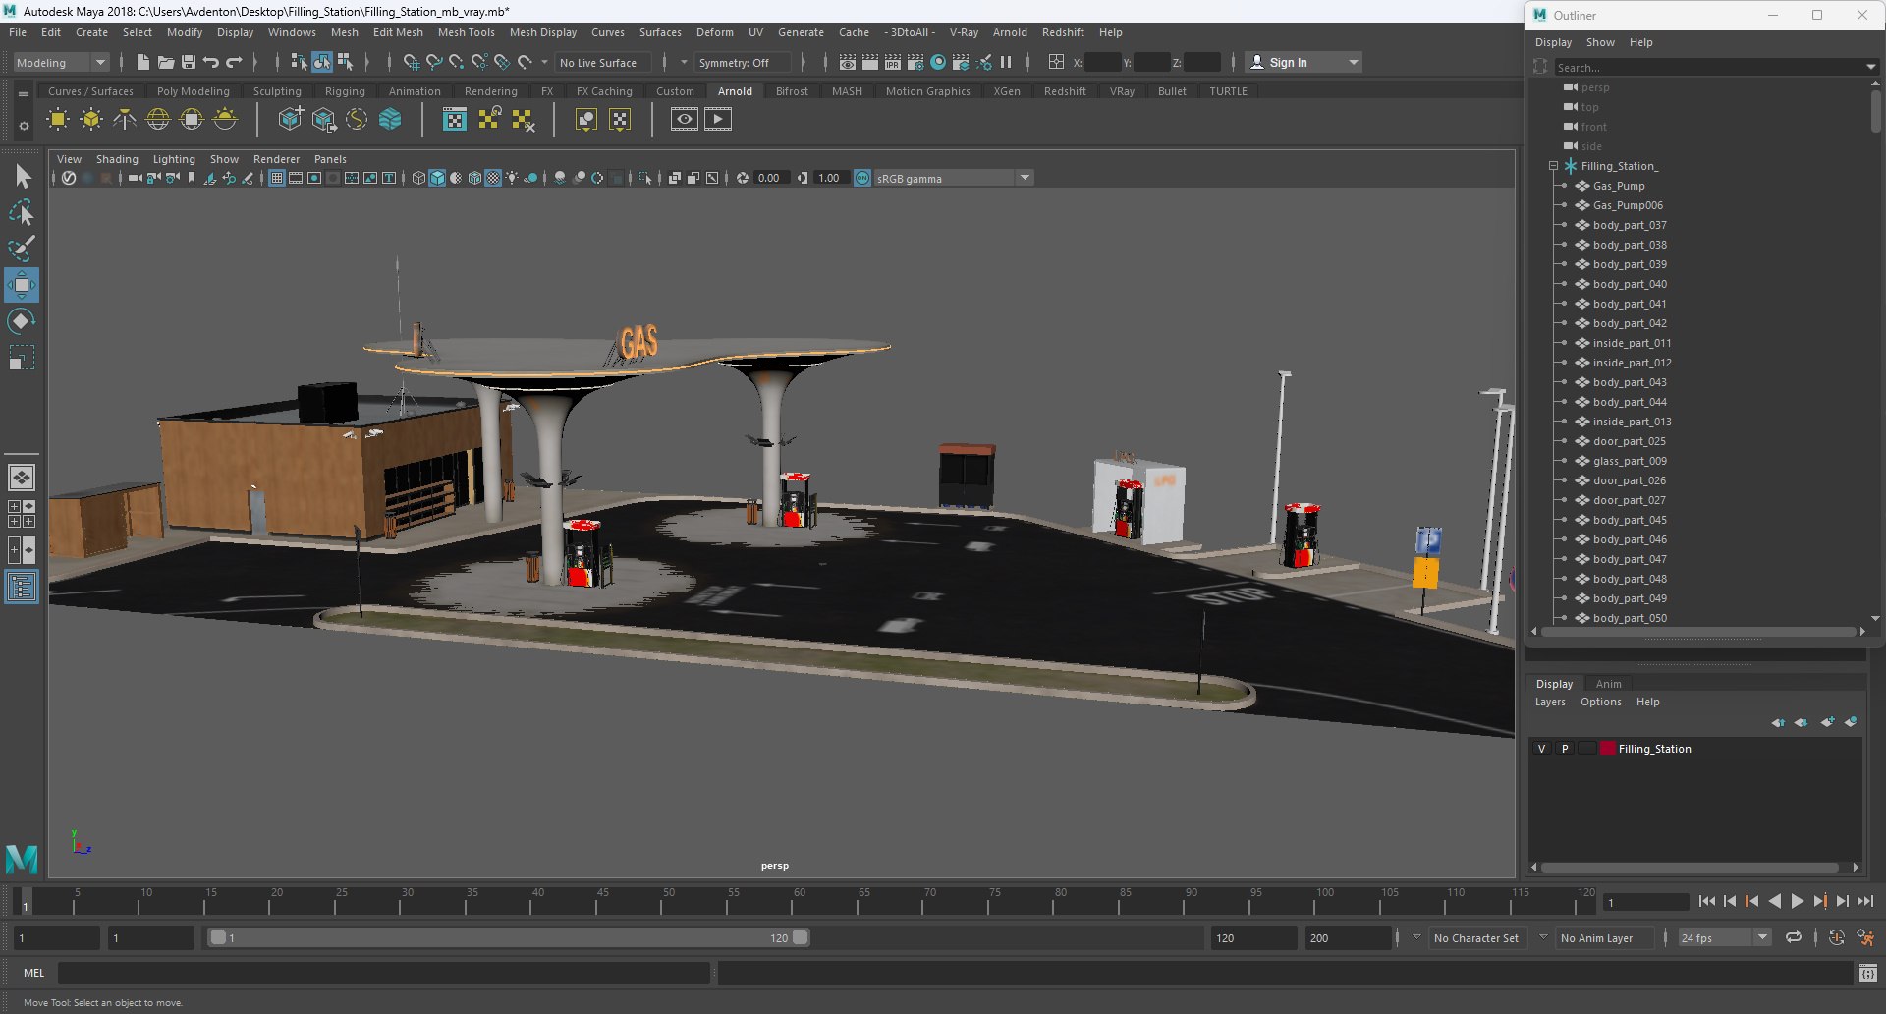Switch to single perspective layout icon

tap(22, 478)
